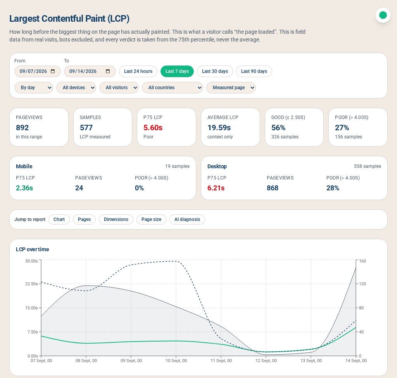Edit the To date field 09/14/2026
Viewport: 397px width, 378px height.
[x=90, y=71]
